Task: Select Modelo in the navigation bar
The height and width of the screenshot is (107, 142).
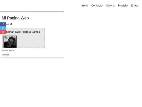Action: (123, 6)
